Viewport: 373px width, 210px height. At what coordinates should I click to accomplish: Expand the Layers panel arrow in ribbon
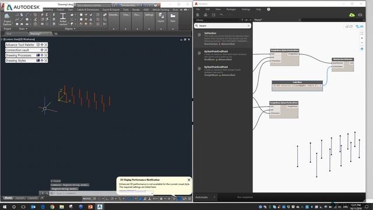pos(161,29)
